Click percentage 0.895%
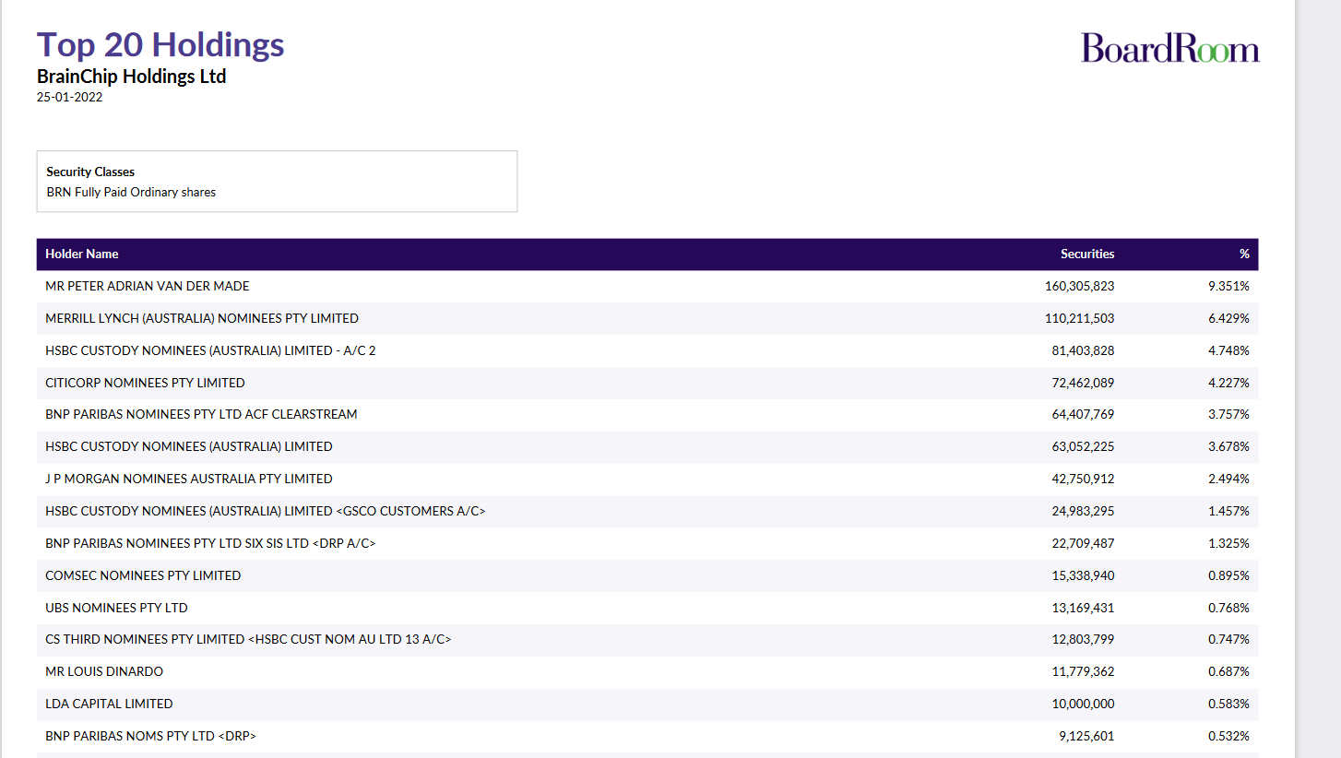The image size is (1341, 758). tap(1228, 575)
